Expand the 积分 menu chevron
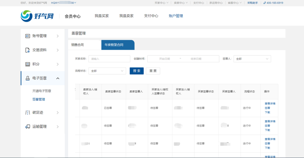The image size is (304, 158). (58, 64)
